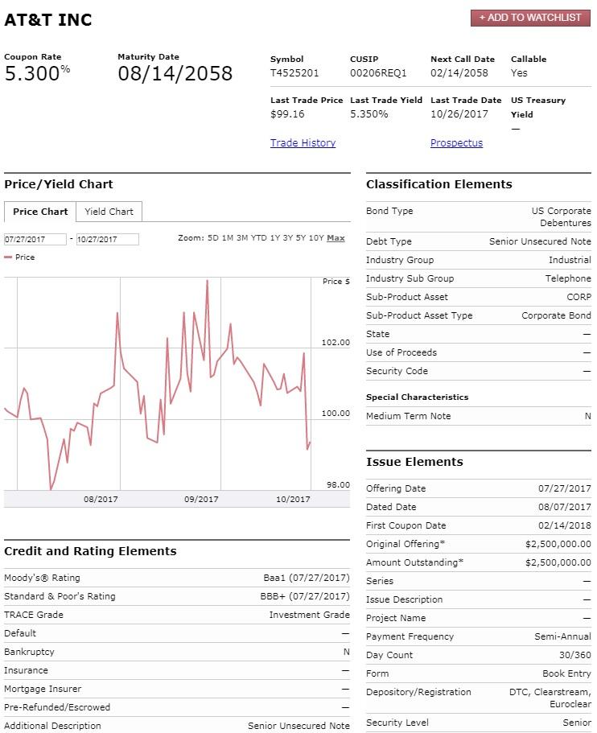The image size is (597, 733).
Task: Click the Telephone industry sub group value
Action: point(568,278)
